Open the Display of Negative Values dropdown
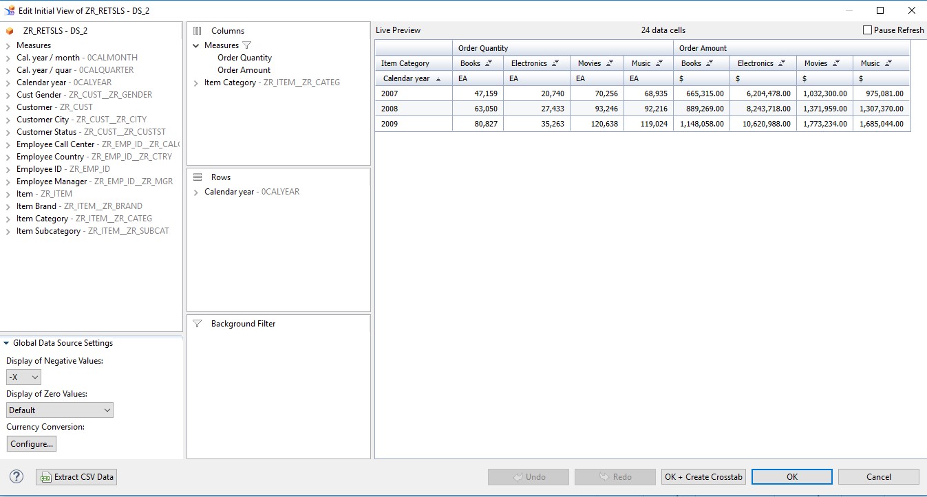The image size is (927, 497). [x=24, y=377]
